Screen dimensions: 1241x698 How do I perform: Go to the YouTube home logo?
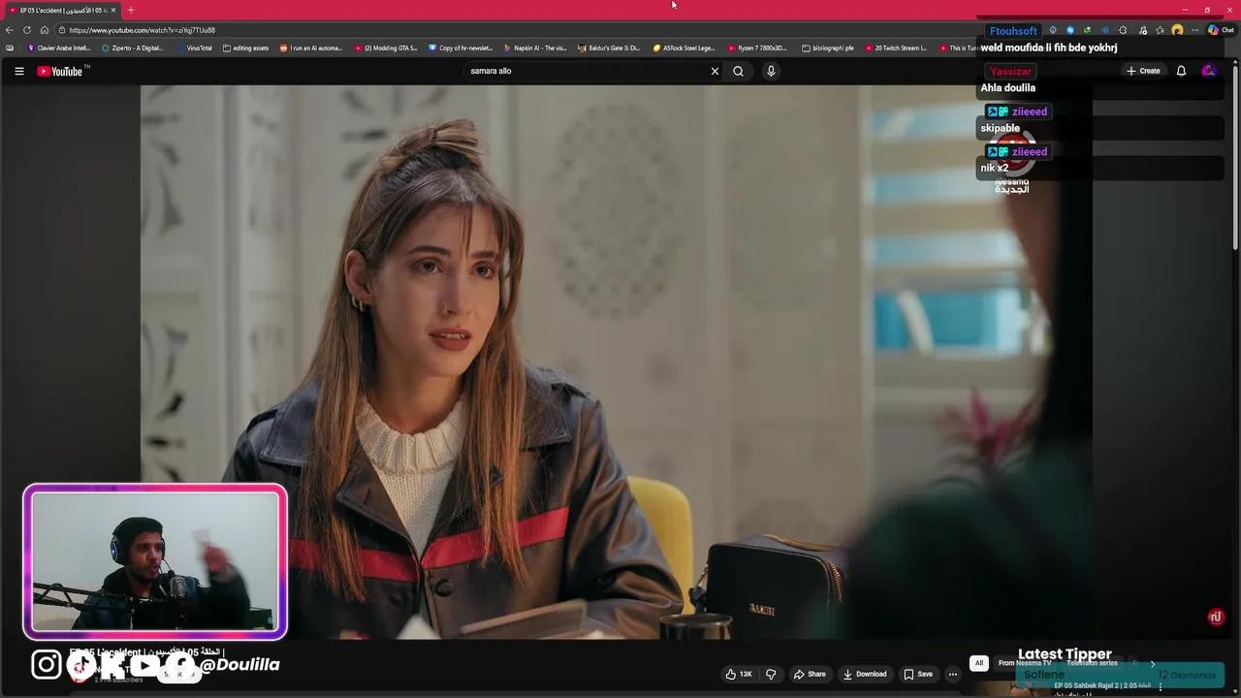62,71
